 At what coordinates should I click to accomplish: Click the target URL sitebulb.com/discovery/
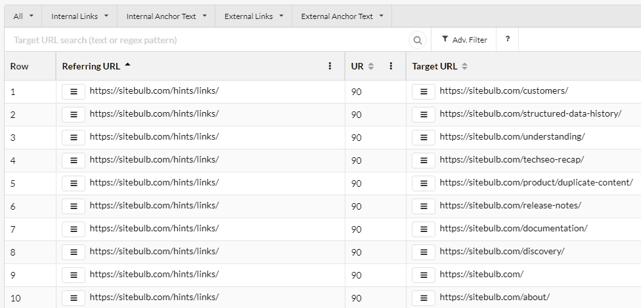click(502, 251)
